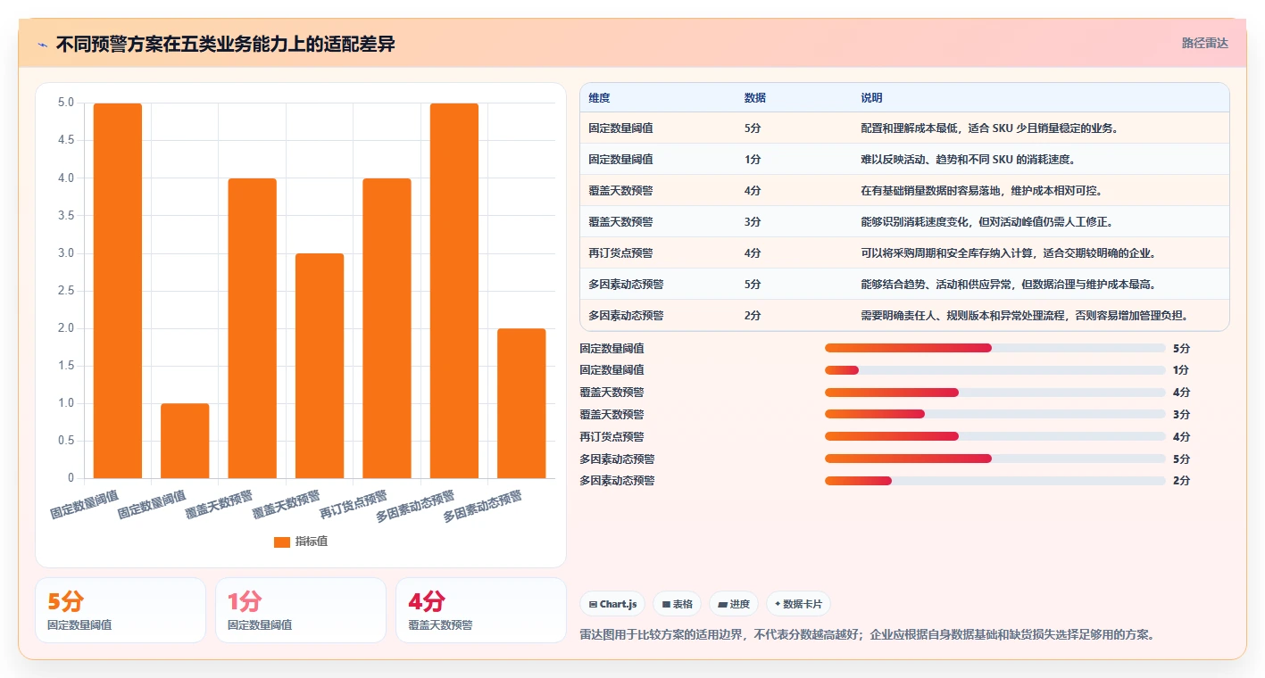
Task: Toggle the 指标值 legend swatch under the chart
Action: click(x=282, y=542)
